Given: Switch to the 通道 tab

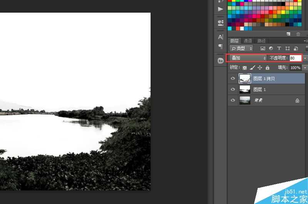Looking at the screenshot, I should click(x=248, y=41).
